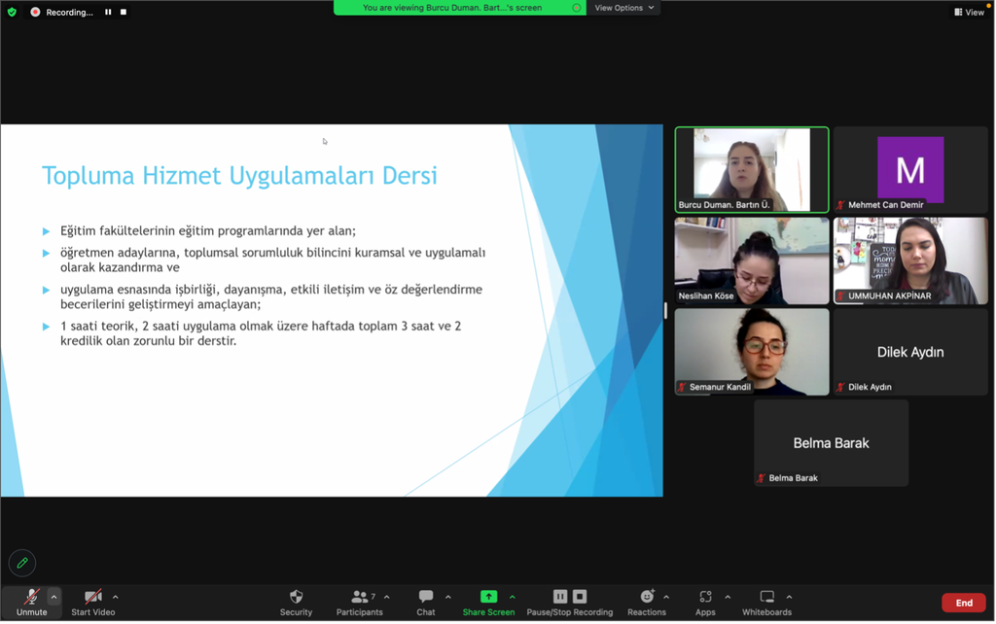Start Video with the camera toggle

pyautogui.click(x=92, y=597)
